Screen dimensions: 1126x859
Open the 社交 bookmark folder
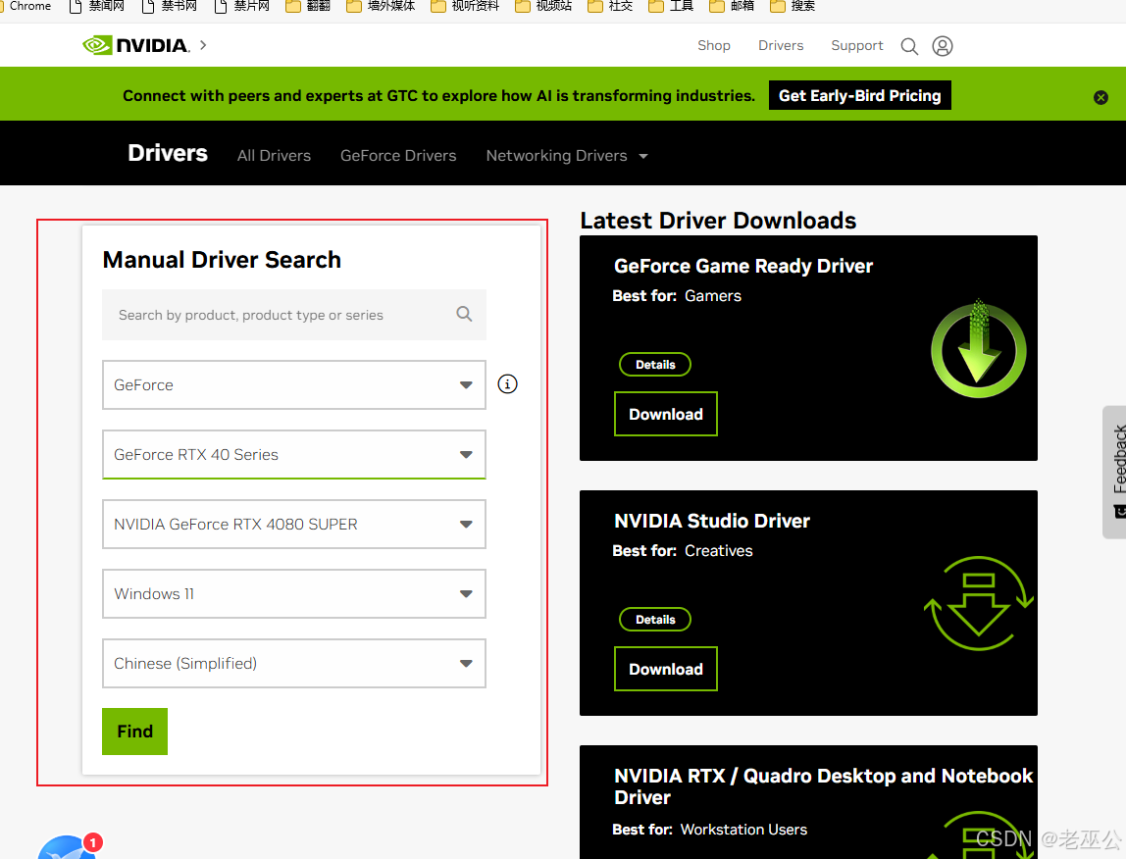[x=610, y=7]
